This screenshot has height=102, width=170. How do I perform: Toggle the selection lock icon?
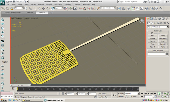point(59,93)
